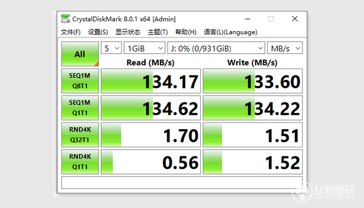The height and width of the screenshot is (208, 364).
Task: Open the 显示状态 menu
Action: pos(128,32)
